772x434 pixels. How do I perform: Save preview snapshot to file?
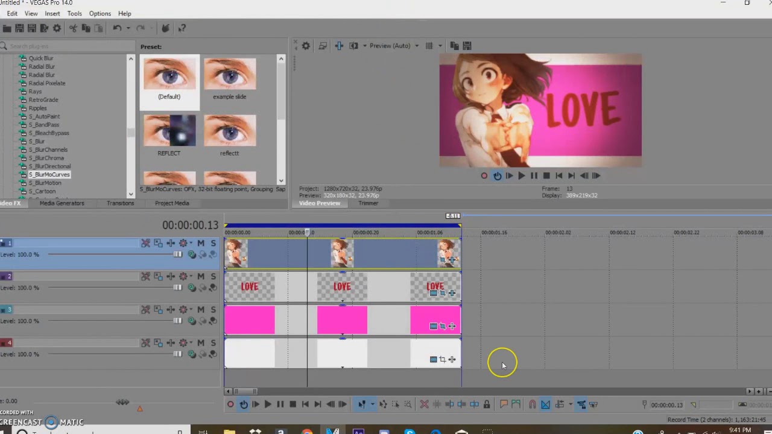(467, 46)
